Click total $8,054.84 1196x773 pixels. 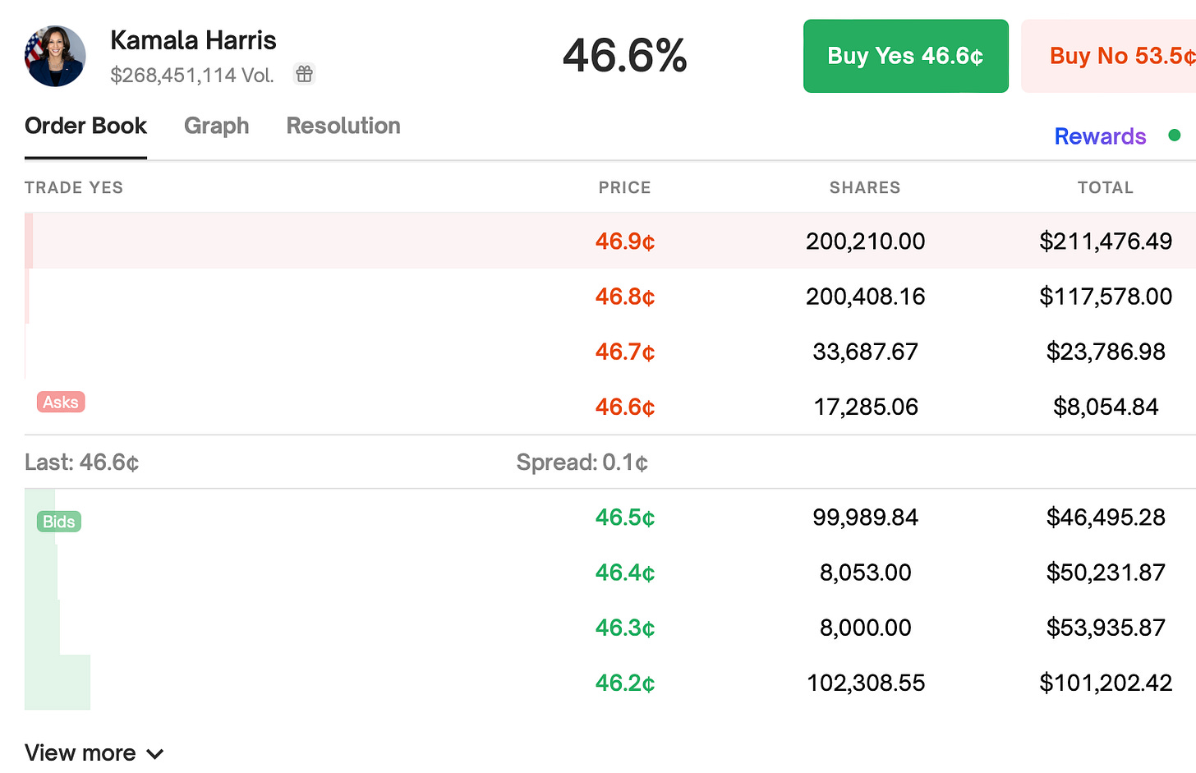tap(1106, 407)
